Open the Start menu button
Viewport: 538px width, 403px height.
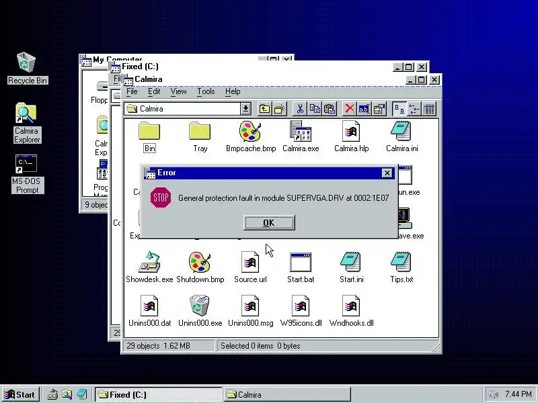click(x=20, y=394)
